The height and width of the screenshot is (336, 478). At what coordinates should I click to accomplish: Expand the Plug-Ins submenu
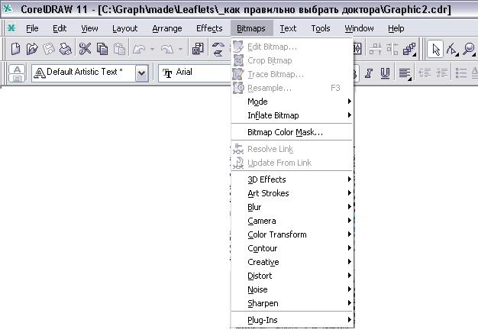point(292,320)
